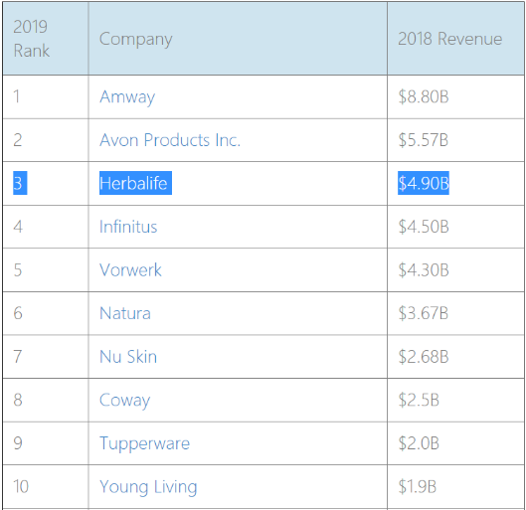The height and width of the screenshot is (510, 526).
Task: Click the highlighted rank 3 cell
Action: click(20, 183)
